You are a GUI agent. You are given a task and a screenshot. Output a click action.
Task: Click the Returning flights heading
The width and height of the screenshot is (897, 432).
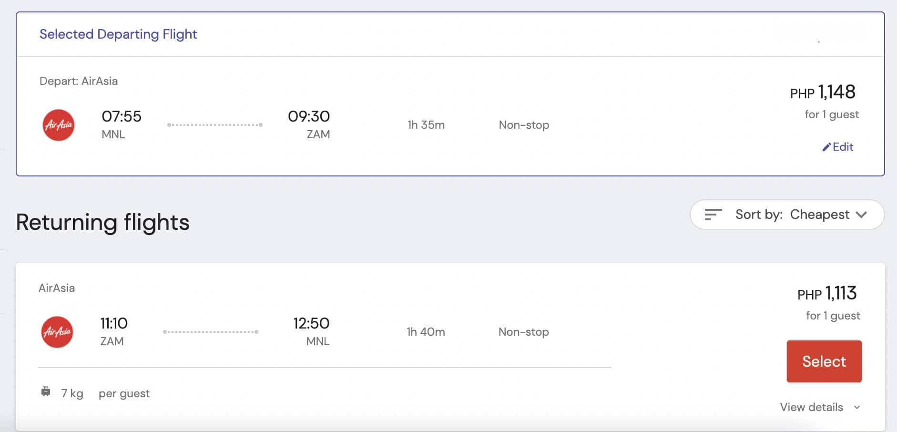pos(102,222)
